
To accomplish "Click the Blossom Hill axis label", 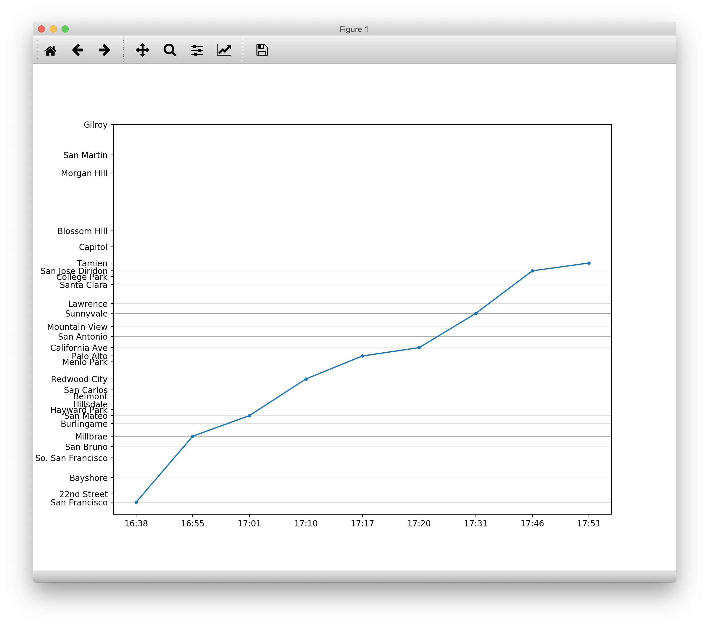I will tap(83, 231).
